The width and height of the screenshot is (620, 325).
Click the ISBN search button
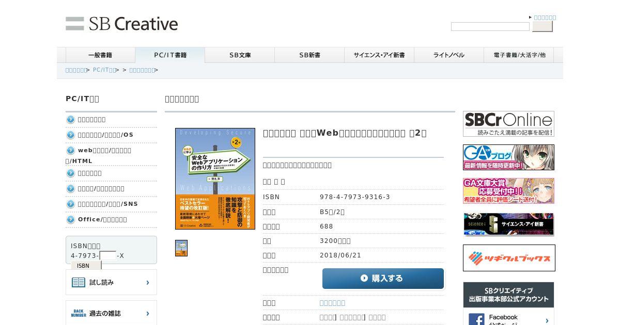pyautogui.click(x=86, y=266)
